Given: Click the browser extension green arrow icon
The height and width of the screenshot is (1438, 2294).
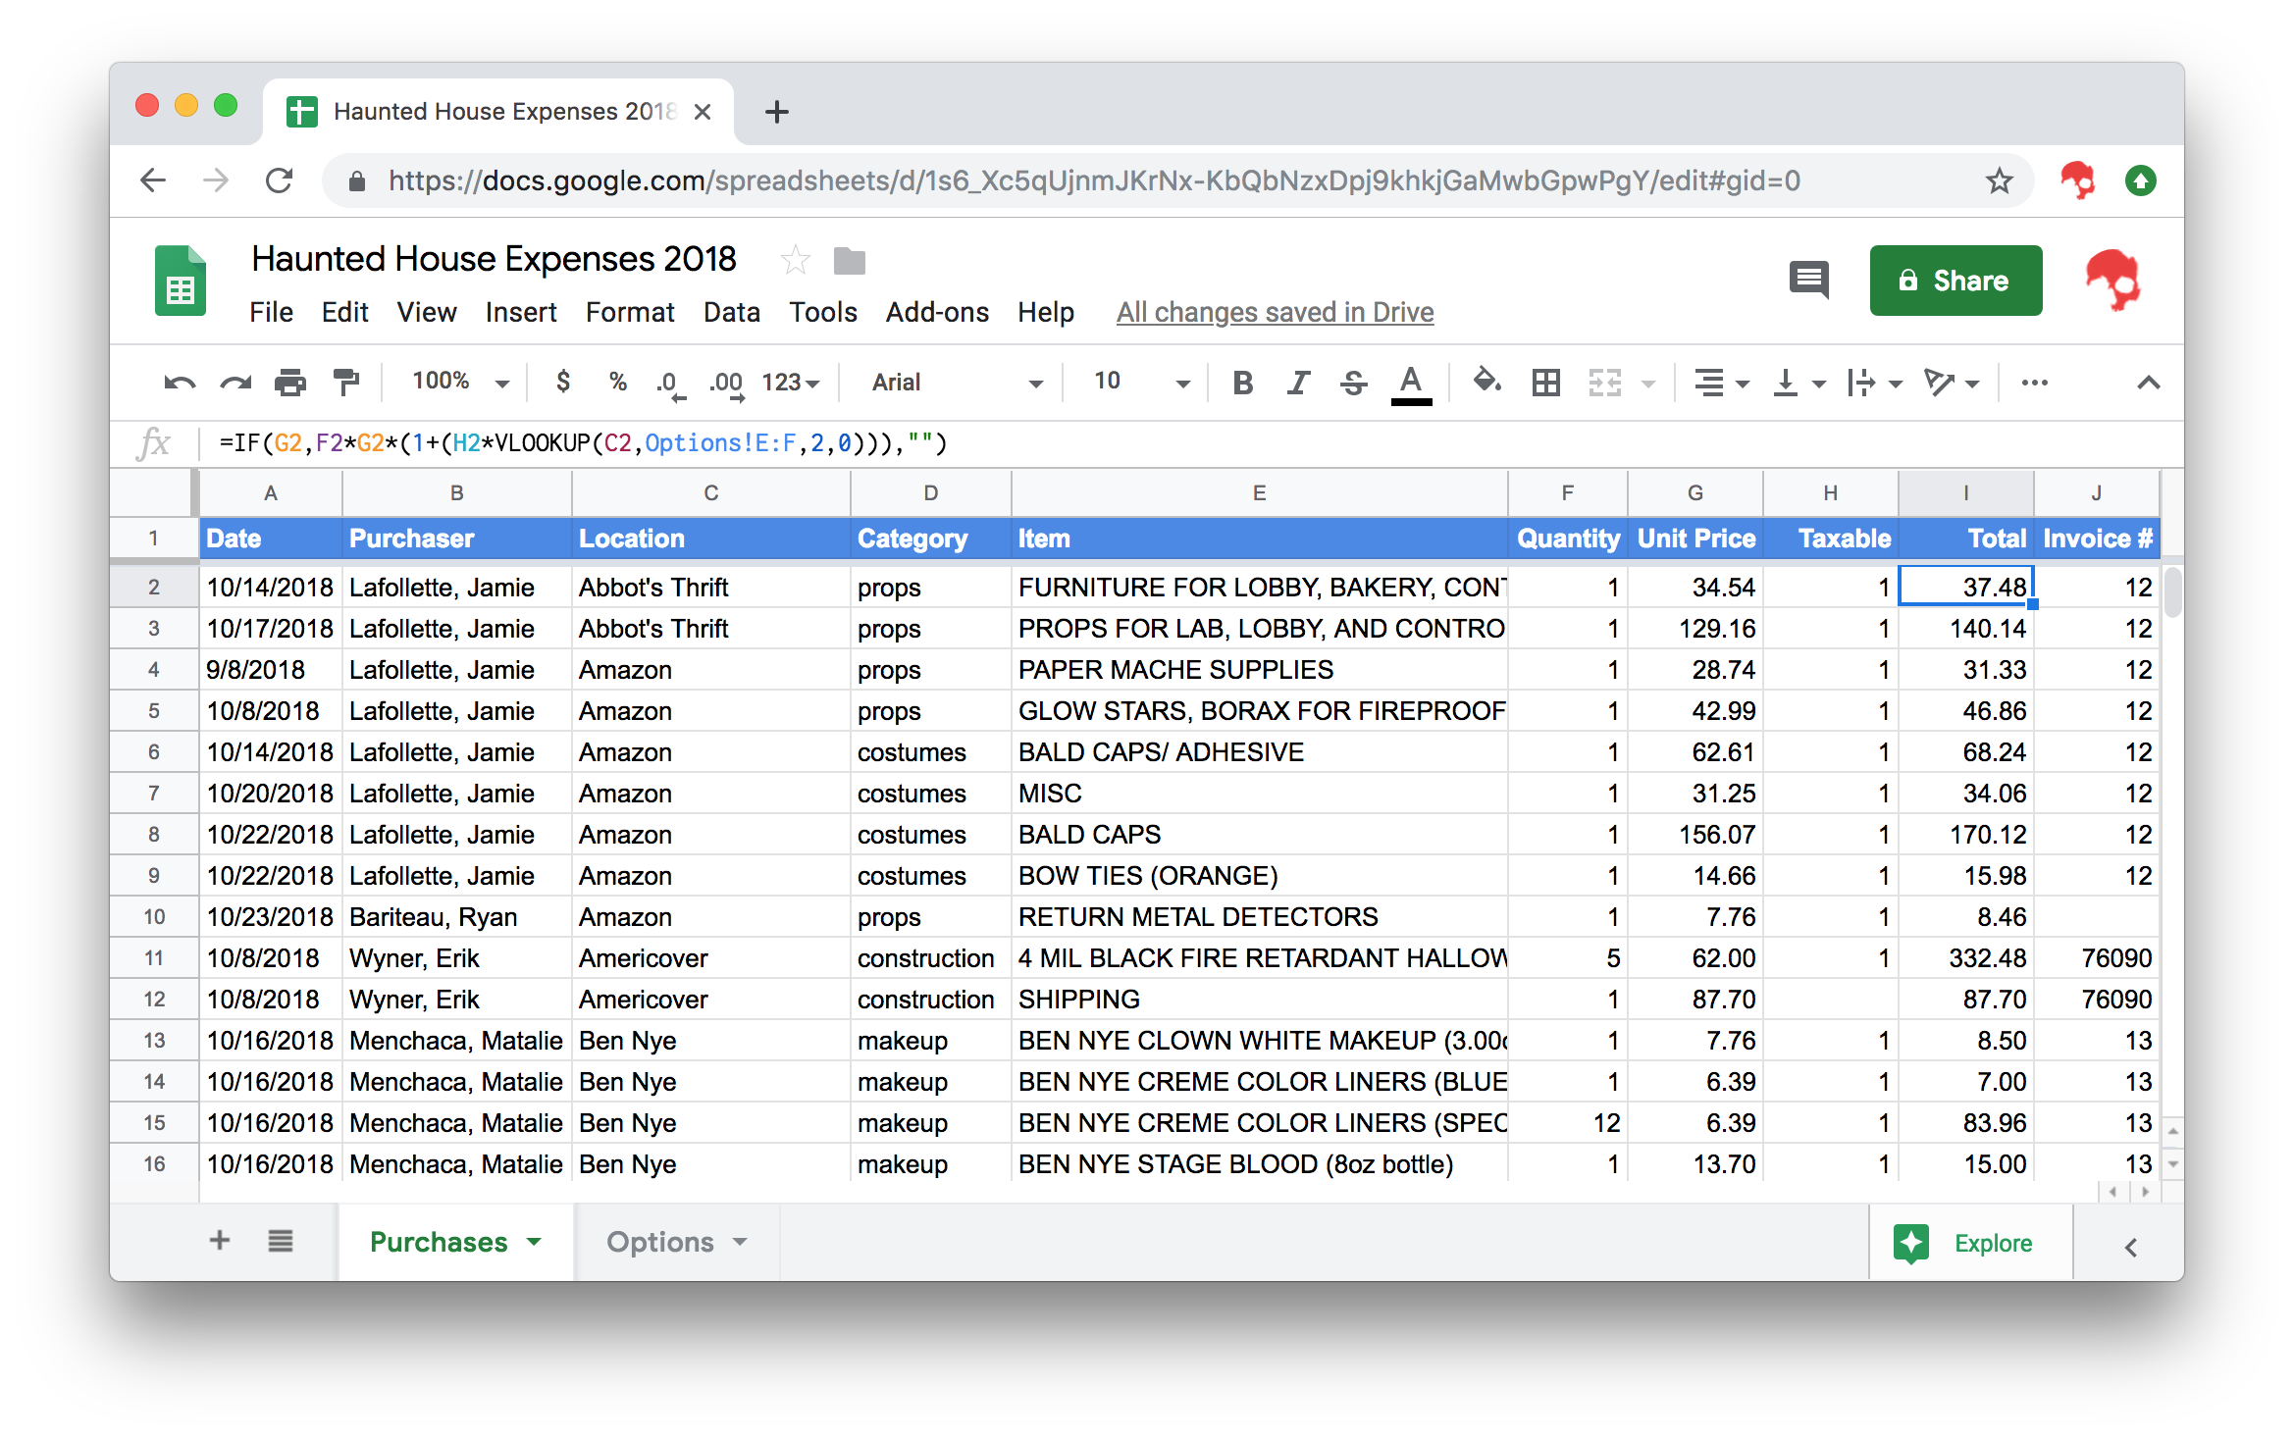Looking at the screenshot, I should (x=2140, y=180).
